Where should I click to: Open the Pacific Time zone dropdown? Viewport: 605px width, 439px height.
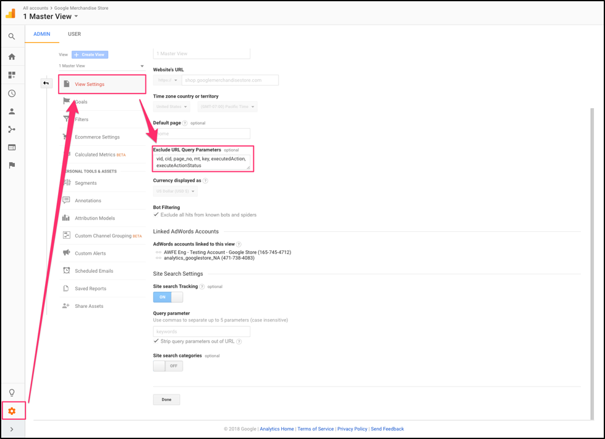(227, 106)
